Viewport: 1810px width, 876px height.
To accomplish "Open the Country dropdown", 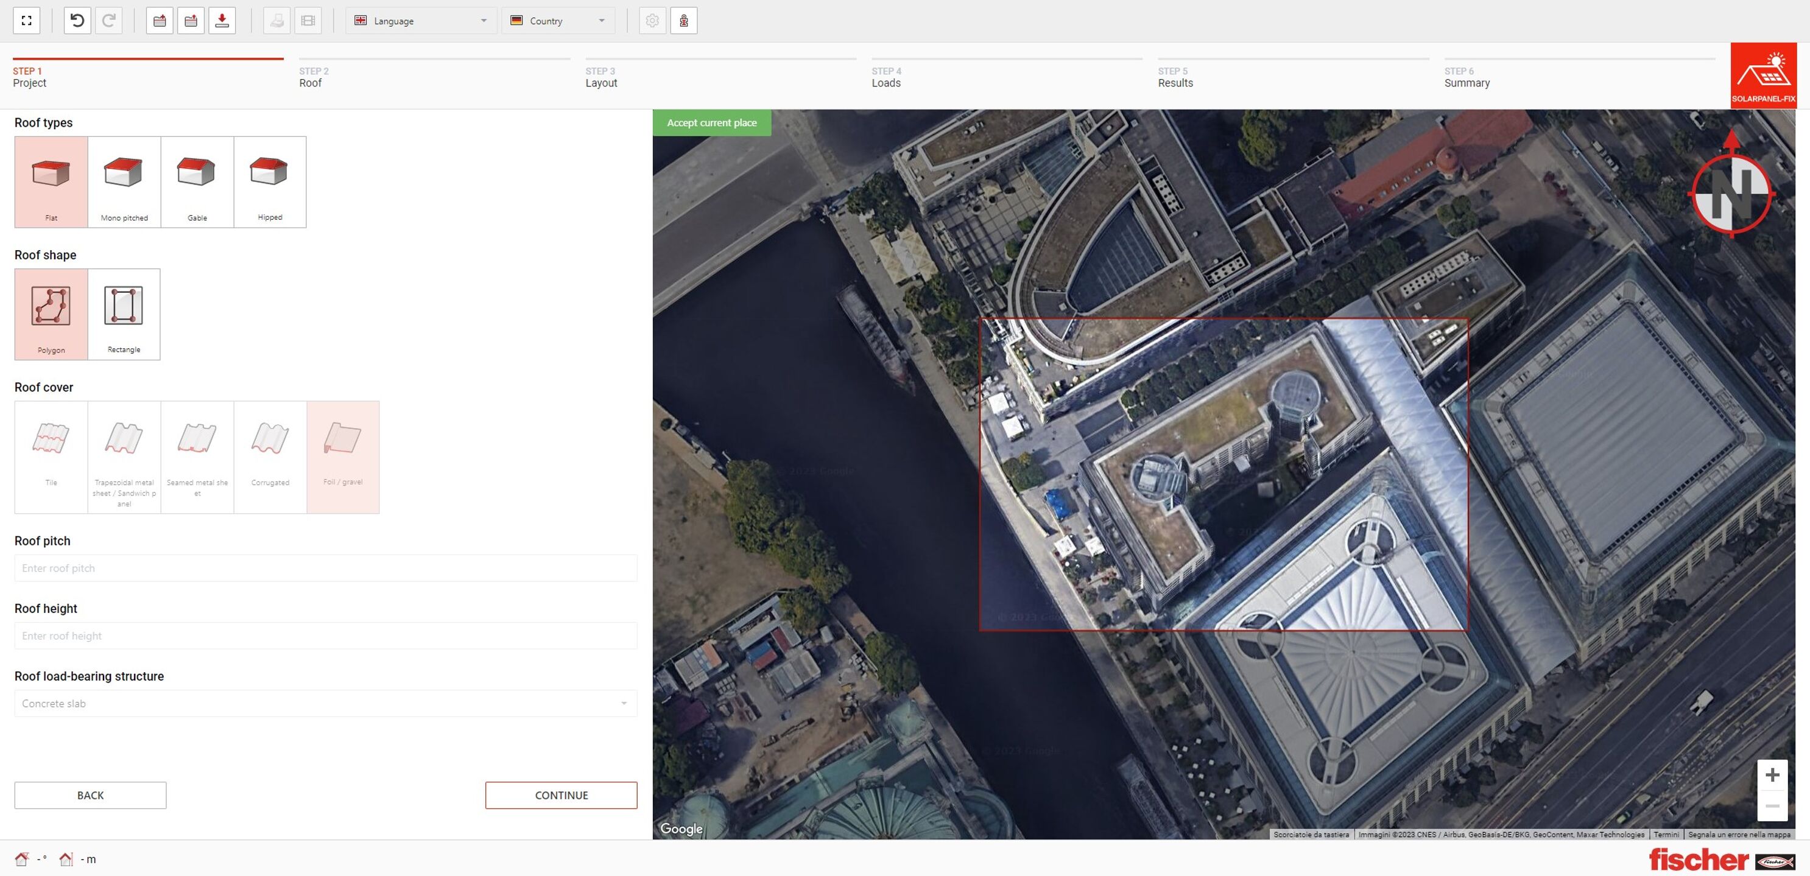I will click(x=558, y=20).
